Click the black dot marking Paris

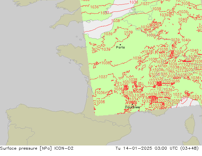pyautogui.click(x=120, y=45)
